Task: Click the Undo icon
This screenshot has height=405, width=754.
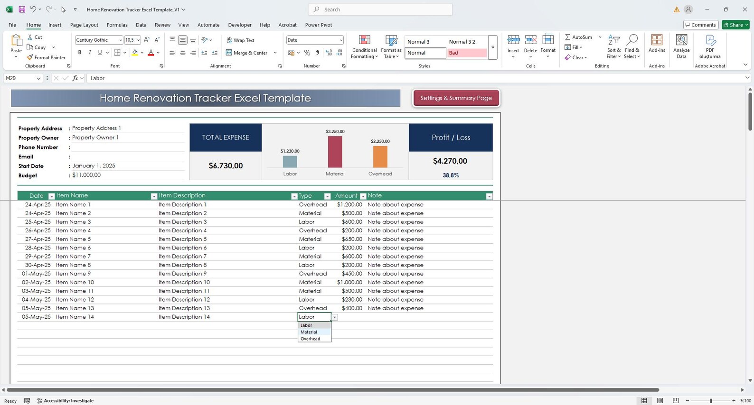Action: click(x=33, y=9)
